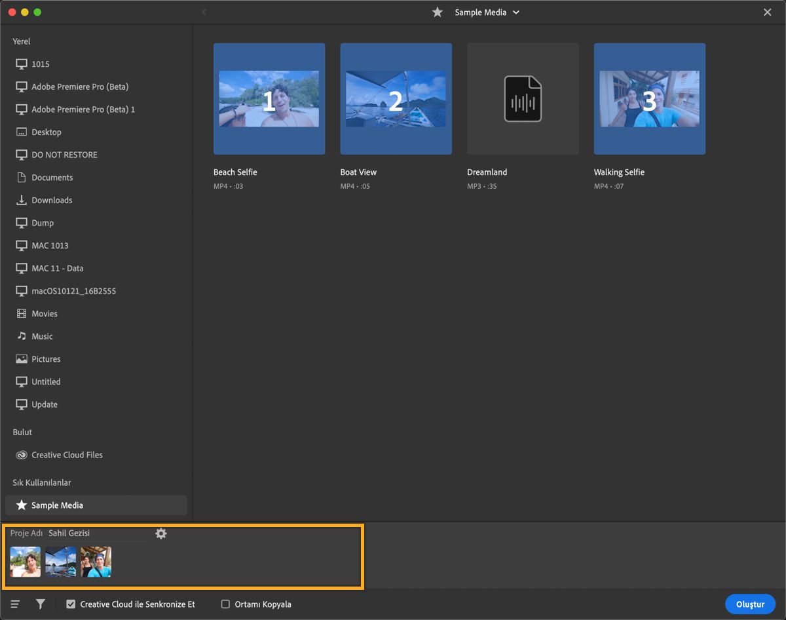Click the Boat View file name
786x620 pixels.
(358, 172)
